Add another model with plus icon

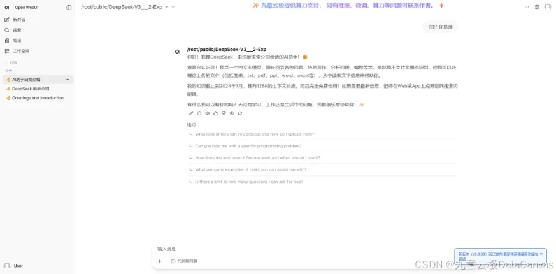pos(173,7)
